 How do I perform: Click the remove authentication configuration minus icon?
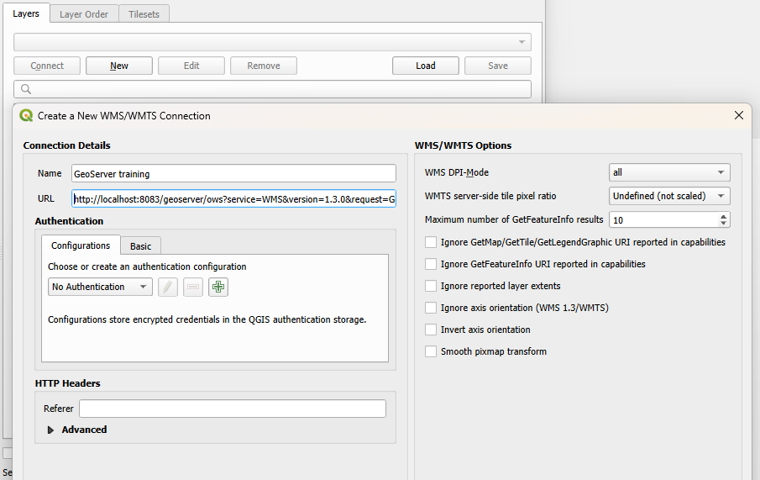(x=193, y=287)
